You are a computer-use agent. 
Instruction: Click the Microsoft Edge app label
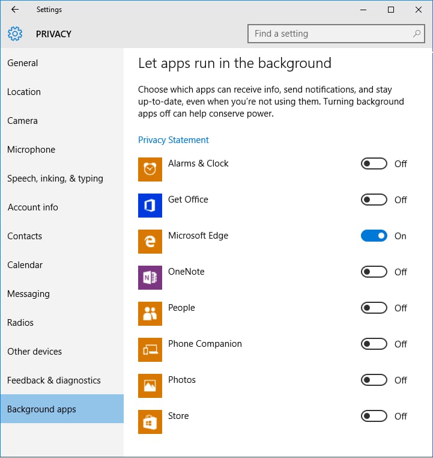[x=198, y=236]
